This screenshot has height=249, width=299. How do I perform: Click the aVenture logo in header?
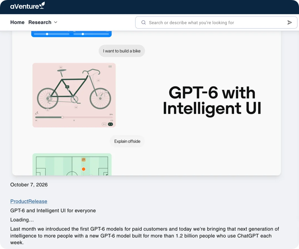coord(27,6)
